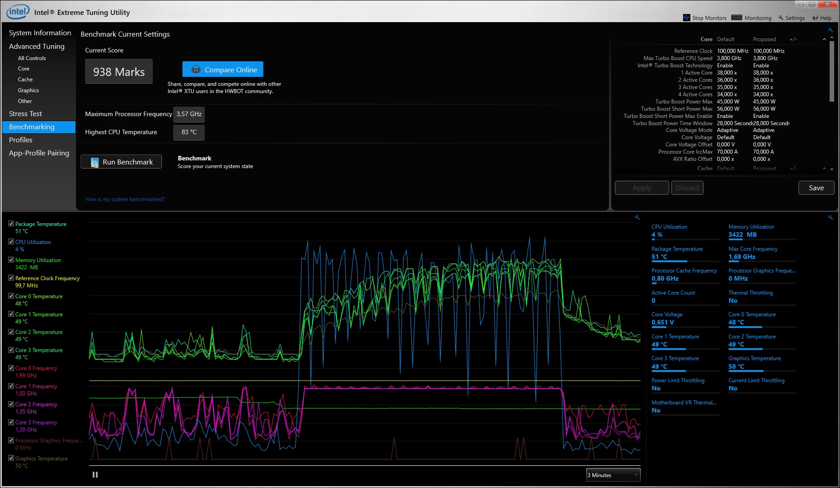Open the 3 Minutes time range dropdown
The width and height of the screenshot is (840, 488).
[613, 475]
